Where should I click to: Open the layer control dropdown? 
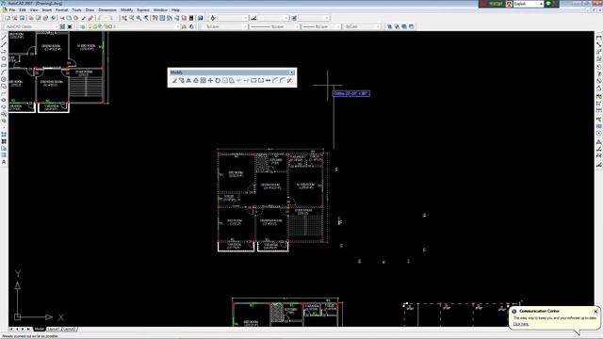click(x=177, y=26)
